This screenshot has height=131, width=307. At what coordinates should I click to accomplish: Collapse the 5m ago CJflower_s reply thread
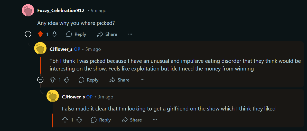point(40,80)
